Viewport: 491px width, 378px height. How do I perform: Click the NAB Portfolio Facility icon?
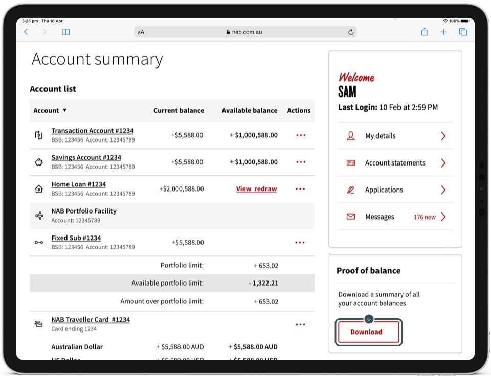[x=39, y=216]
